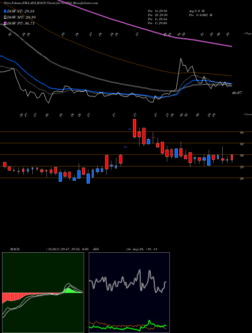252x333 pixels.
Task: Click the price axis label 26
Action: [241, 179]
